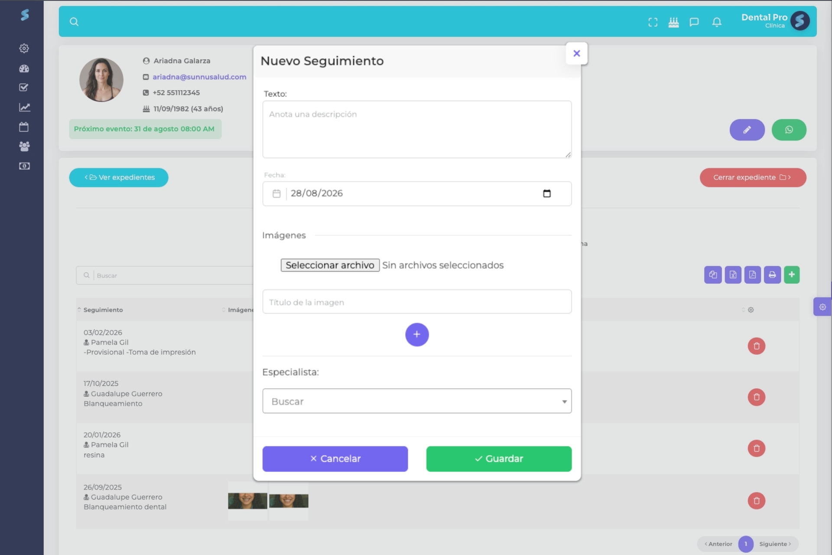The image size is (832, 555).
Task: Open the floating settings gear tab
Action: click(822, 307)
